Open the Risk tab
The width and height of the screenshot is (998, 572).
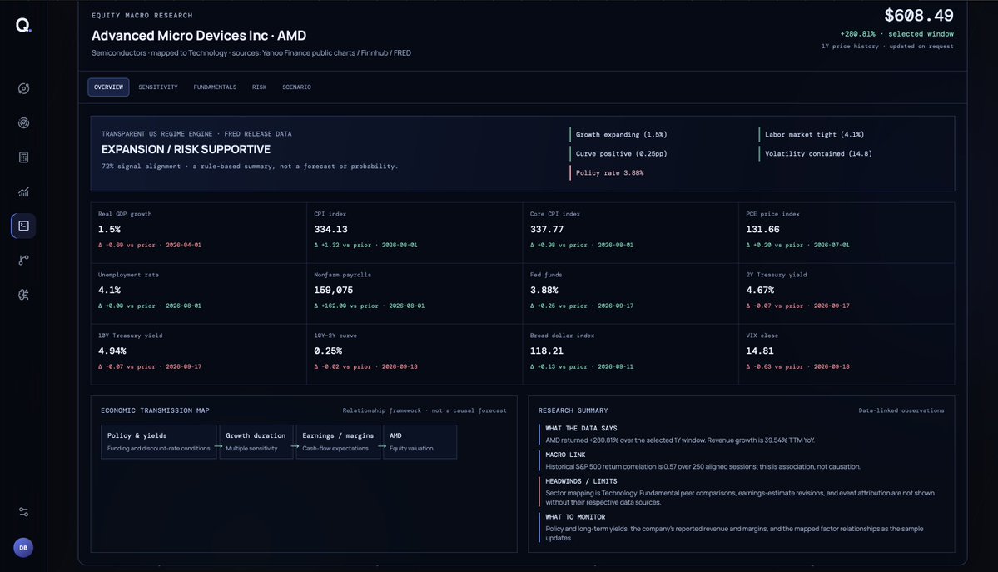tap(259, 87)
